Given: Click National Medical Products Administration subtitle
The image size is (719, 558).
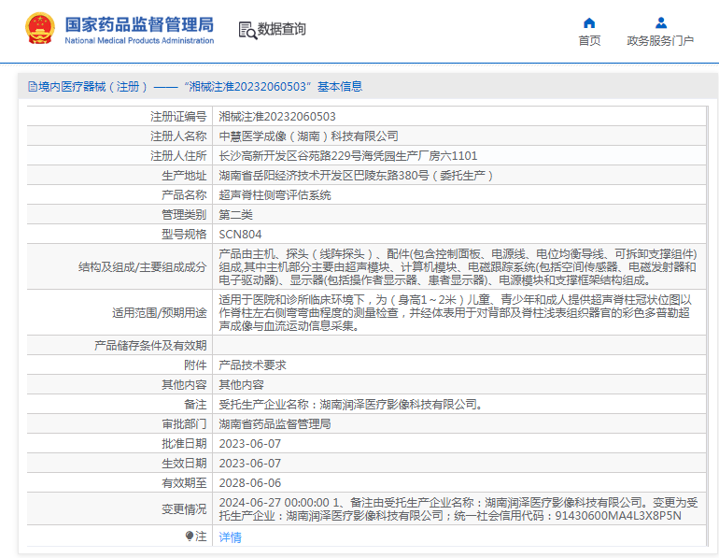Looking at the screenshot, I should pyautogui.click(x=139, y=40).
